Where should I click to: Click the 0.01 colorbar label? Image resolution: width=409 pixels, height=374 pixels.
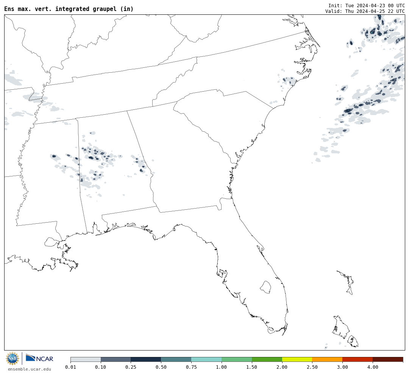70,367
